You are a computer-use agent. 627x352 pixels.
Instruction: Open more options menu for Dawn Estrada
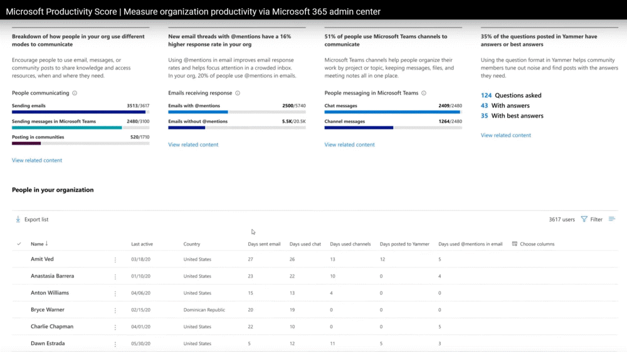[115, 344]
